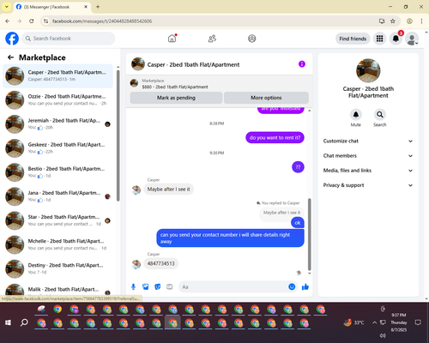Expand Privacy & support section
Image resolution: width=429 pixels, height=343 pixels.
click(x=368, y=185)
